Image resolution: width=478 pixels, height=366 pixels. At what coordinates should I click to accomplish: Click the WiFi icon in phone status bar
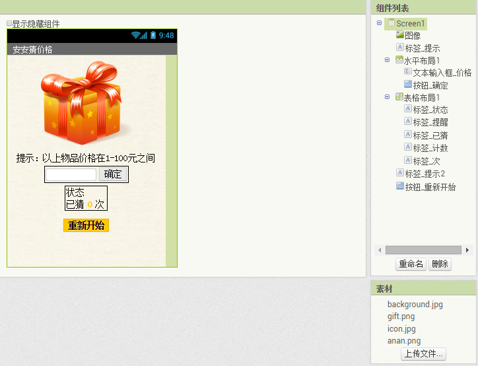(x=135, y=35)
